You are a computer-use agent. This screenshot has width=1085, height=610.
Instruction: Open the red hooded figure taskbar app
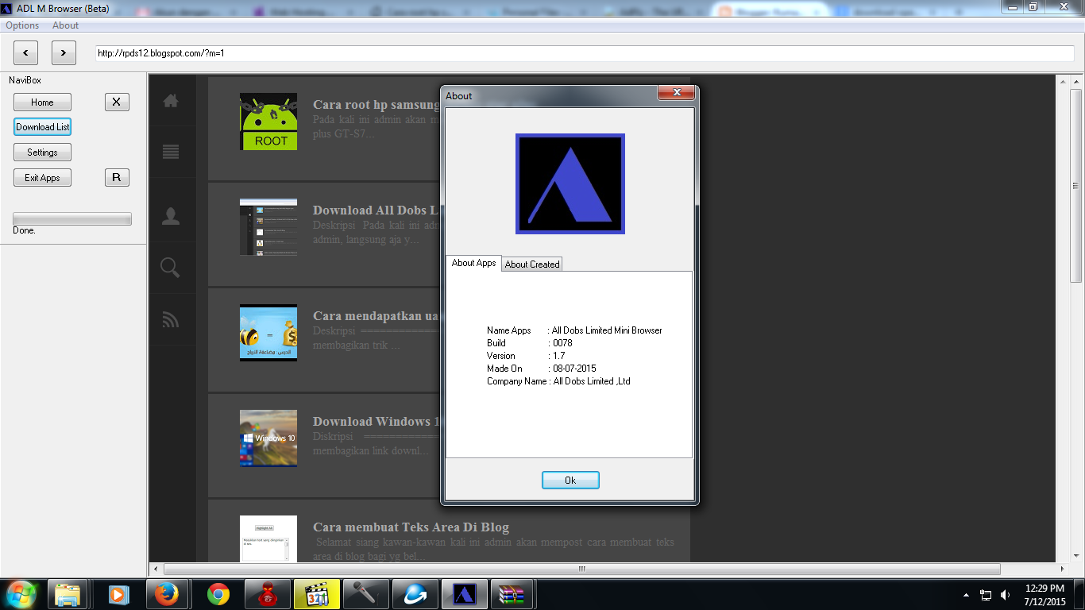[x=267, y=594]
